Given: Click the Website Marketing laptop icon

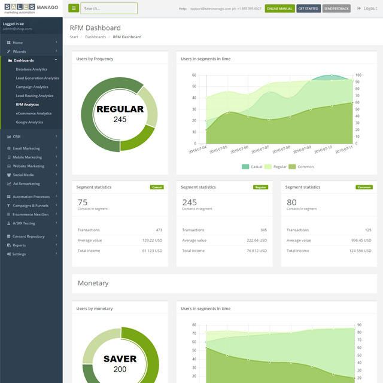Looking at the screenshot, I should point(9,166).
